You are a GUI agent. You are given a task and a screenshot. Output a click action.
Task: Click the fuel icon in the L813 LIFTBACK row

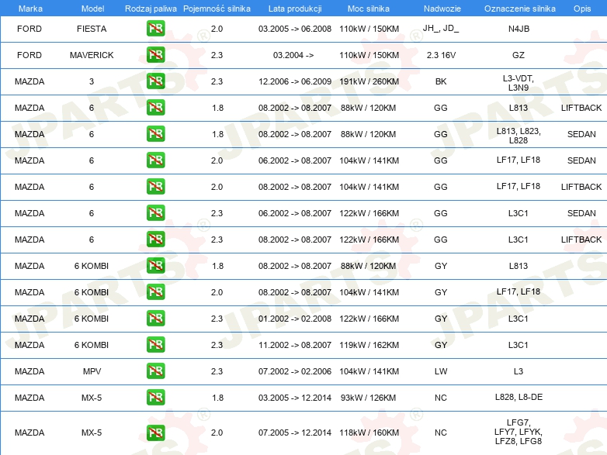click(x=155, y=108)
